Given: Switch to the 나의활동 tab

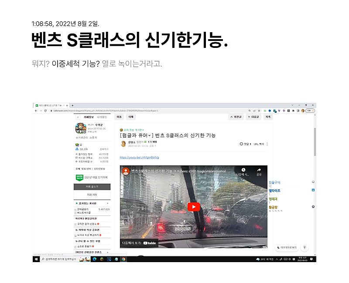Looking at the screenshot, I should pyautogui.click(x=103, y=117).
